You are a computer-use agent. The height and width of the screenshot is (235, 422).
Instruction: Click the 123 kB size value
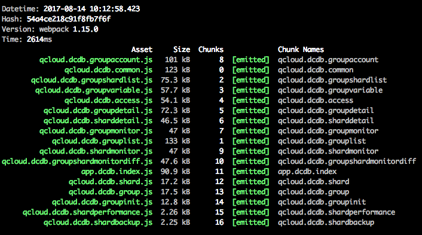pos(178,70)
